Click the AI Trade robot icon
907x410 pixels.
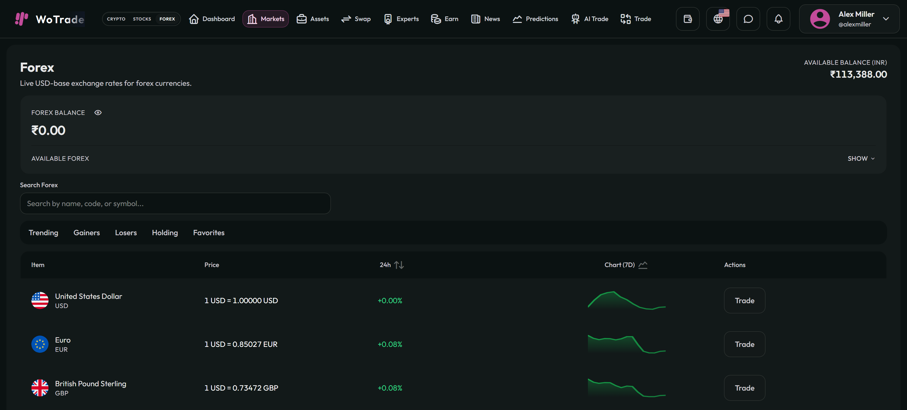click(575, 19)
